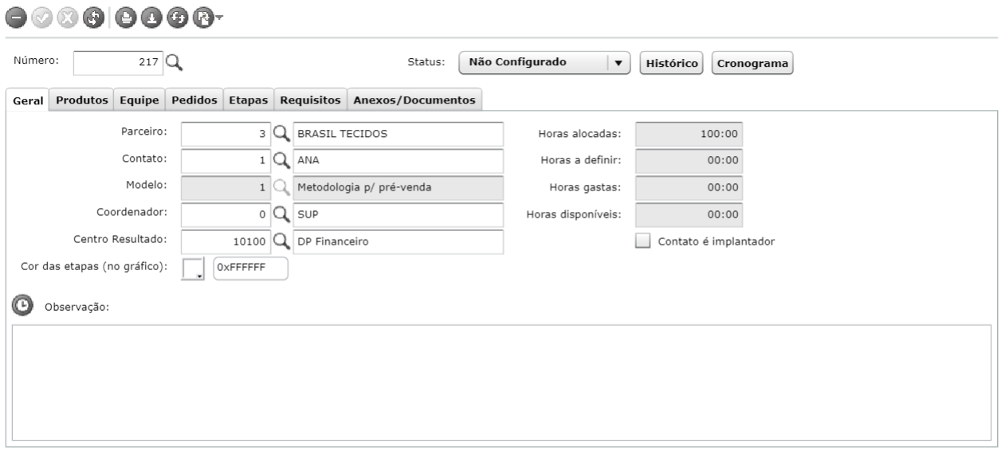1001x451 pixels.
Task: Switch to the Produtos tab
Action: (82, 100)
